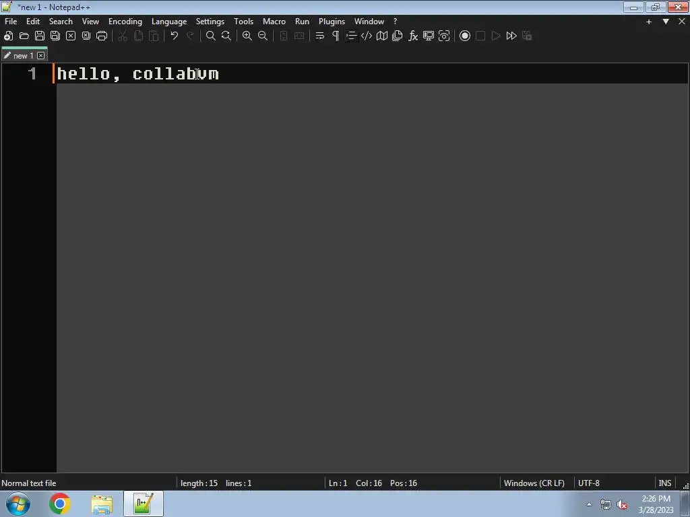Open the Search menu
Viewport: 690px width, 517px height.
[61, 22]
